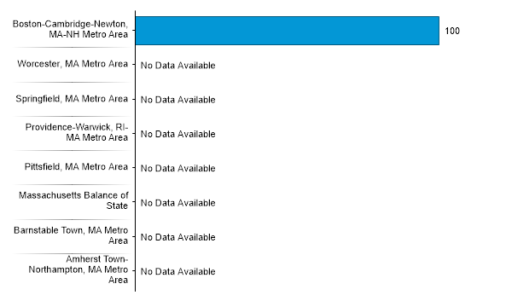512x307 pixels.
Task: Select the 100 value label
Action: pyautogui.click(x=452, y=31)
